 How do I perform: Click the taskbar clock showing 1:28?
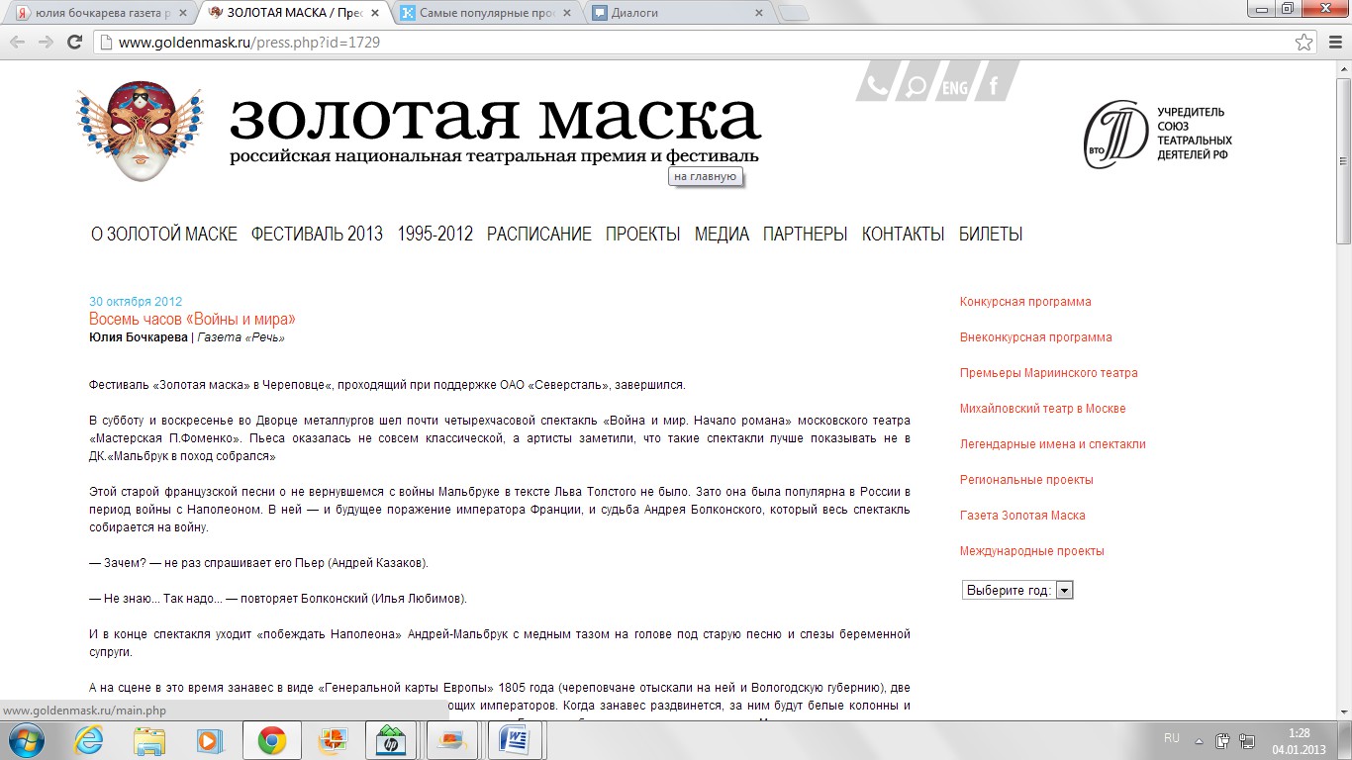1298,740
